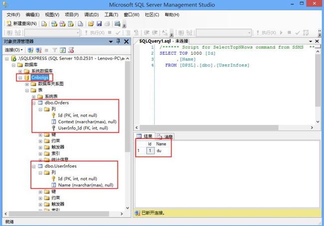Toggle auto-hide pin on 对象资源管理器 panel
324x226 pixels.
tap(118, 41)
